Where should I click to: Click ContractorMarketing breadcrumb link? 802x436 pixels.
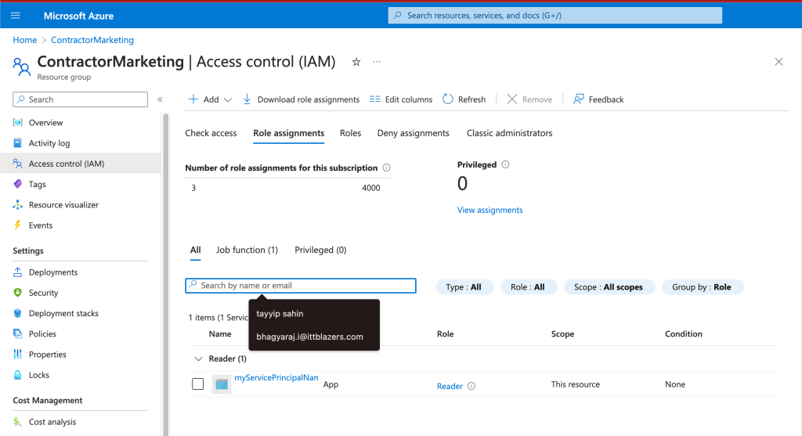[92, 40]
